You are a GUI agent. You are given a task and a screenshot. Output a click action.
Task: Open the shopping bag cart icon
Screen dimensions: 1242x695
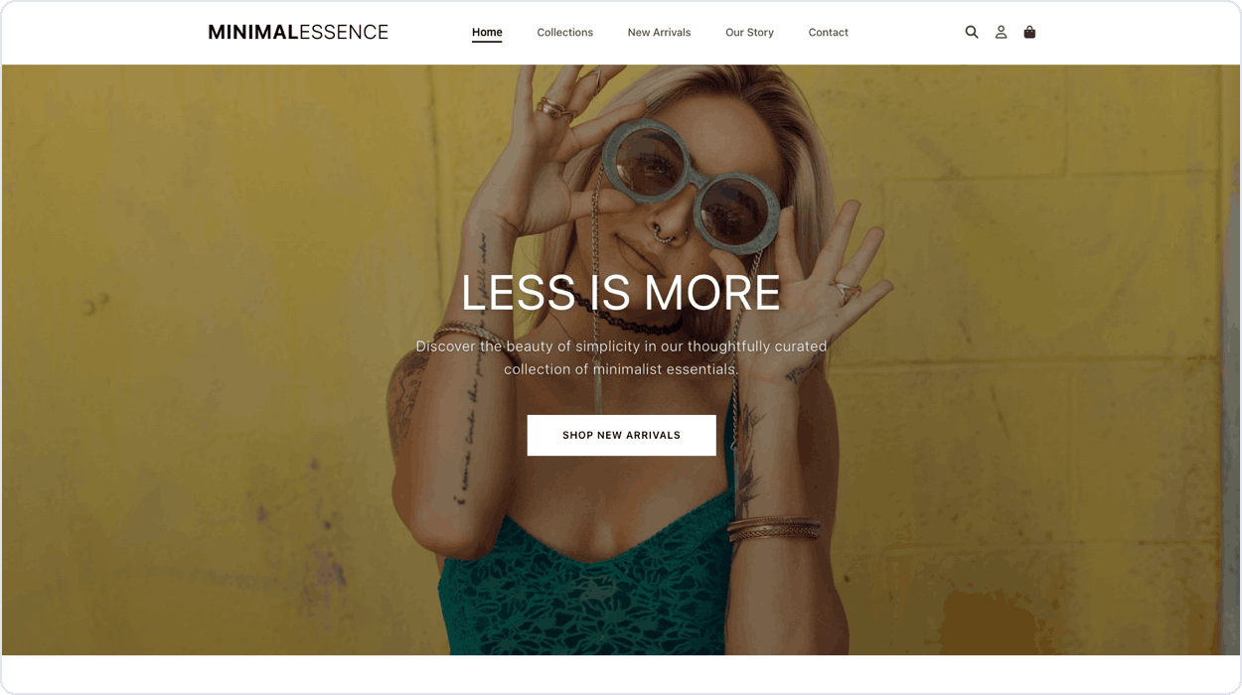(x=1029, y=32)
